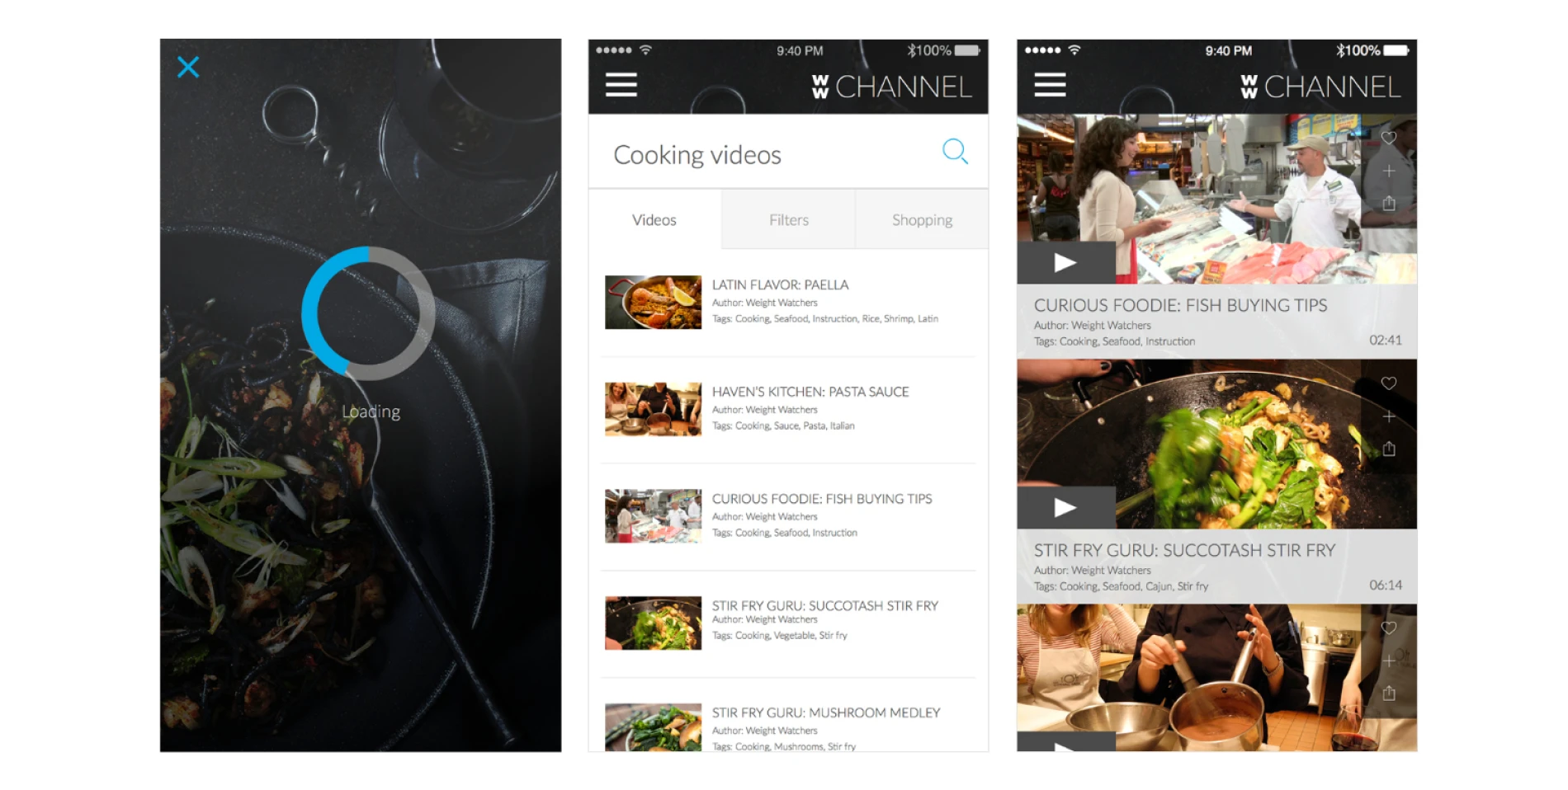Switch to the Filters tab
1568x790 pixels.
click(788, 219)
